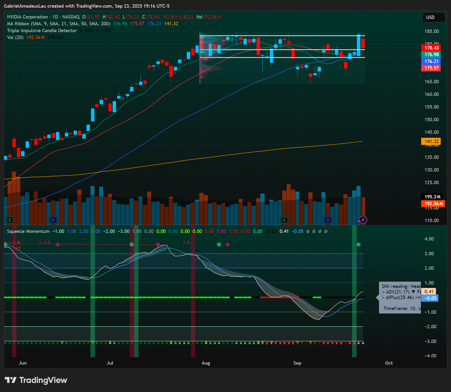Click the blue -0.05 squeeze axis label

430,298
